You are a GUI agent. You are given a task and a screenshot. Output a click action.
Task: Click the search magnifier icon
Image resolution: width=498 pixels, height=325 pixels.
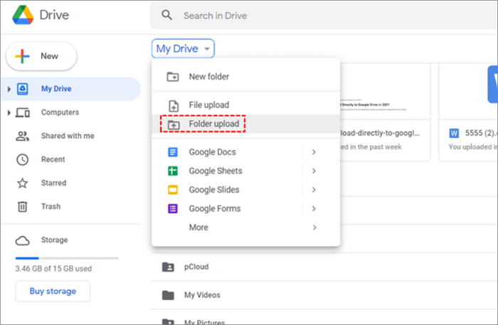tap(167, 15)
